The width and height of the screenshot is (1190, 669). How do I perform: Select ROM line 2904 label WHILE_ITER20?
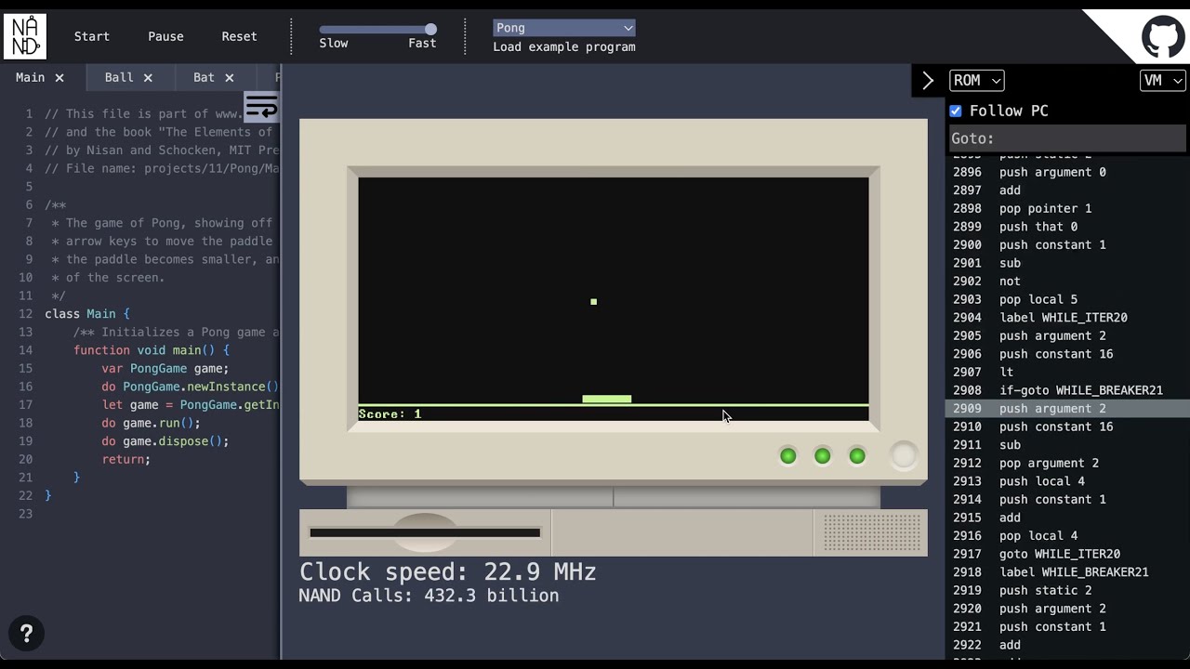click(x=1067, y=318)
